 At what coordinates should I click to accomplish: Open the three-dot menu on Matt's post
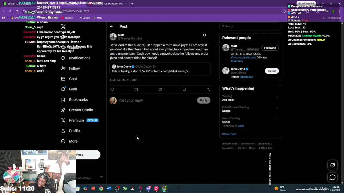209,35
